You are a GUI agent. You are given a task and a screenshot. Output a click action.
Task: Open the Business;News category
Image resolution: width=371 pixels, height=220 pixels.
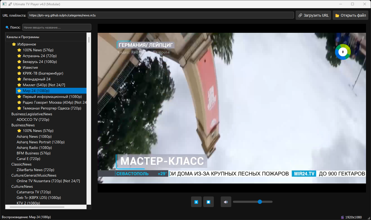click(x=23, y=125)
